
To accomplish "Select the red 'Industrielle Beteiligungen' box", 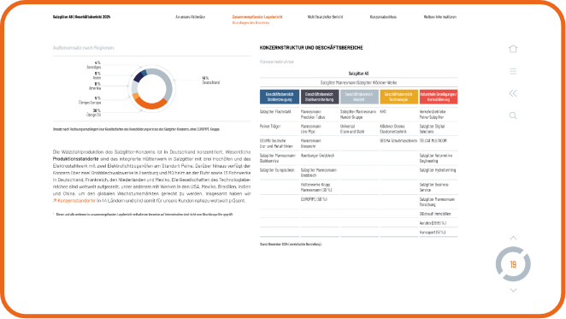I will [x=439, y=97].
